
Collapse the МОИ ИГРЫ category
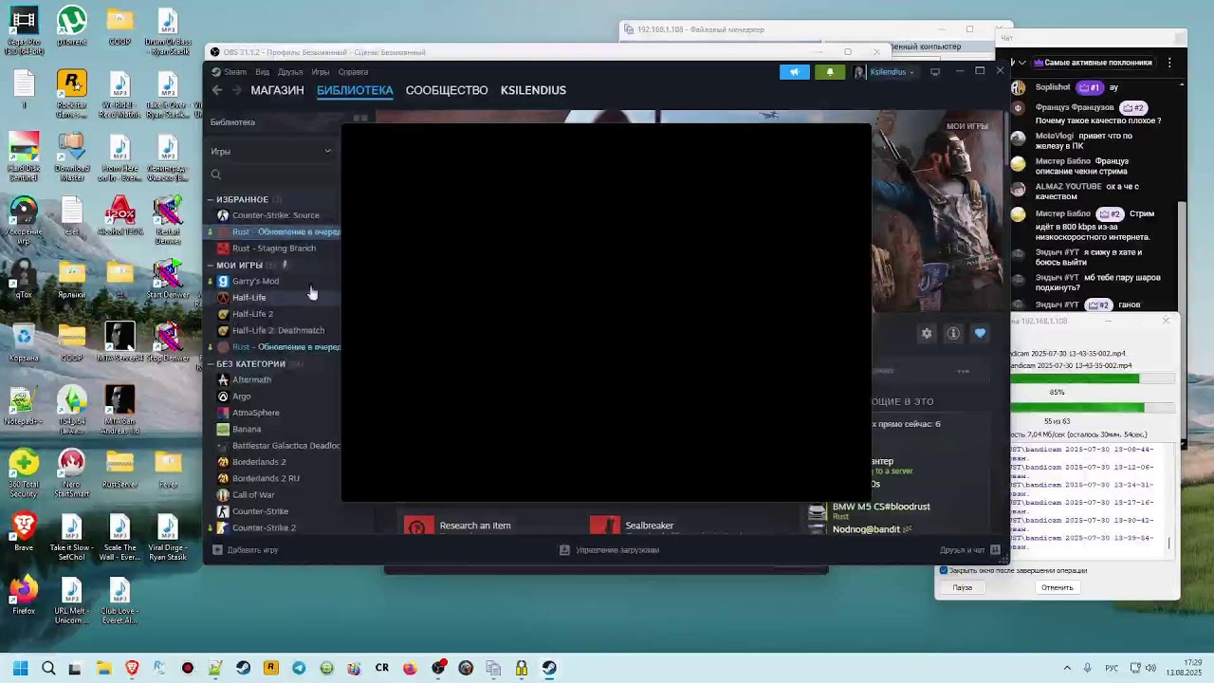tap(211, 266)
